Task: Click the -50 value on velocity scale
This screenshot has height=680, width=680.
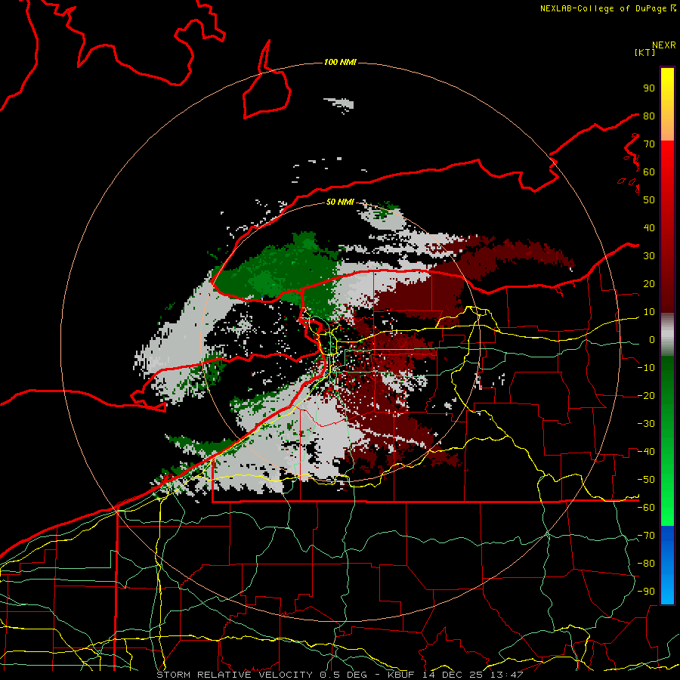Action: pos(646,480)
